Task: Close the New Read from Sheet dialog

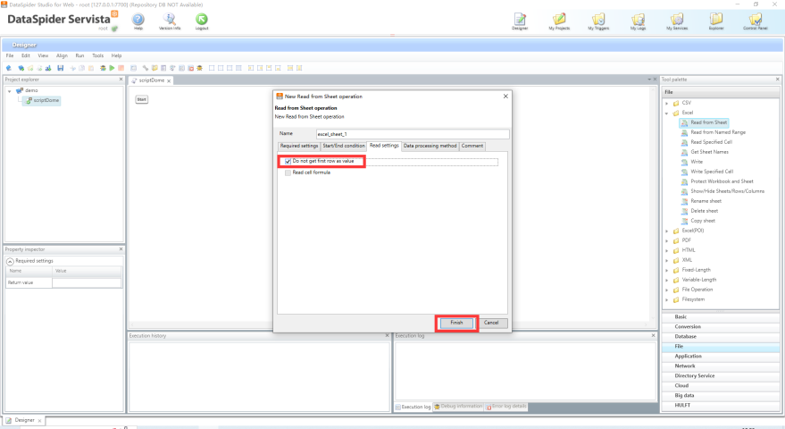Action: point(505,97)
